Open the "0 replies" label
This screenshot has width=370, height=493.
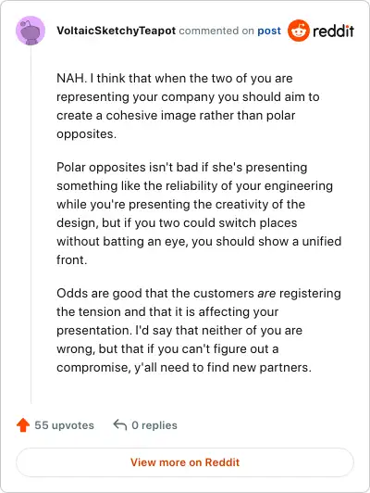[x=154, y=425]
